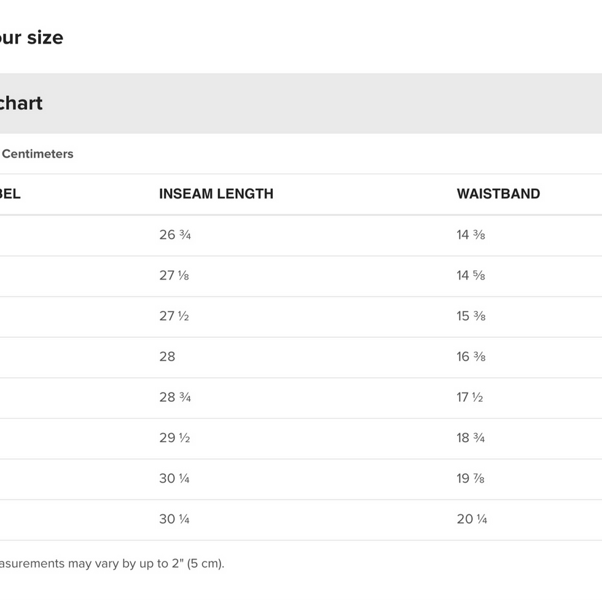Select the 29 ½ inseam length value
602x602 pixels.
174,437
